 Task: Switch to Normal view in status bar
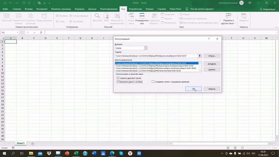tap(228, 148)
